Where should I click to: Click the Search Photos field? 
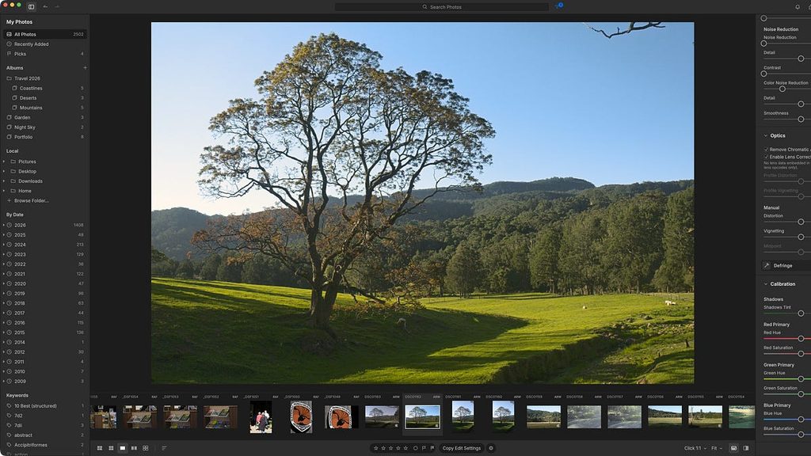442,6
